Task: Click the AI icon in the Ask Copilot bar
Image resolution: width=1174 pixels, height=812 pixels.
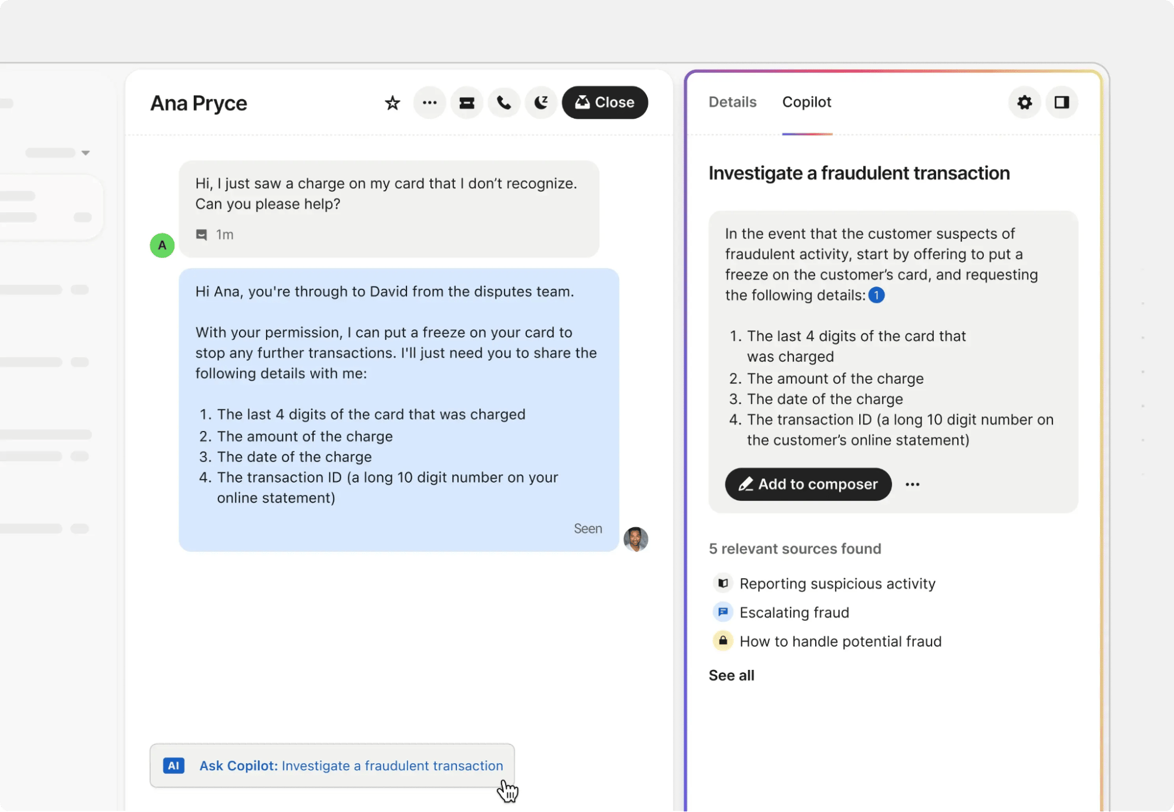Action: (173, 766)
